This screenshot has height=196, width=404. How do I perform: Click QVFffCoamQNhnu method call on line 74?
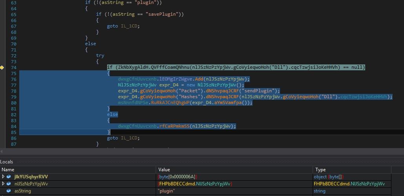click(170, 68)
